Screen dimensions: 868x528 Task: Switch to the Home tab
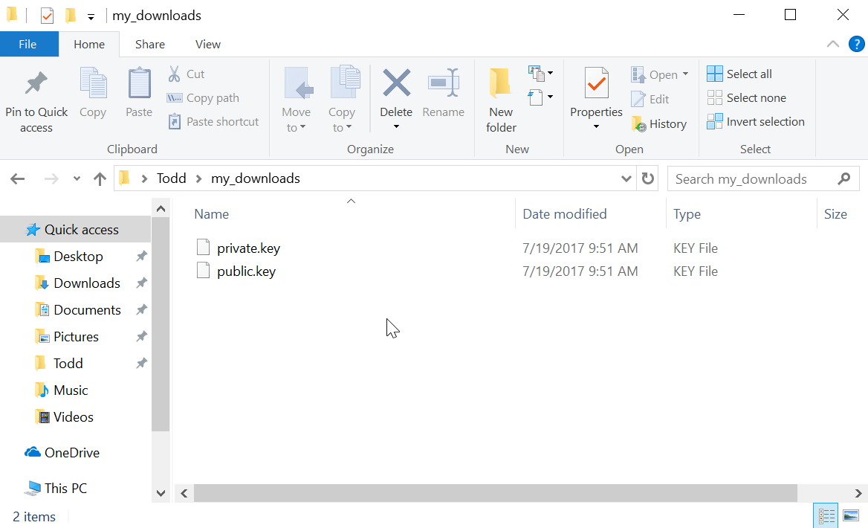coord(89,45)
